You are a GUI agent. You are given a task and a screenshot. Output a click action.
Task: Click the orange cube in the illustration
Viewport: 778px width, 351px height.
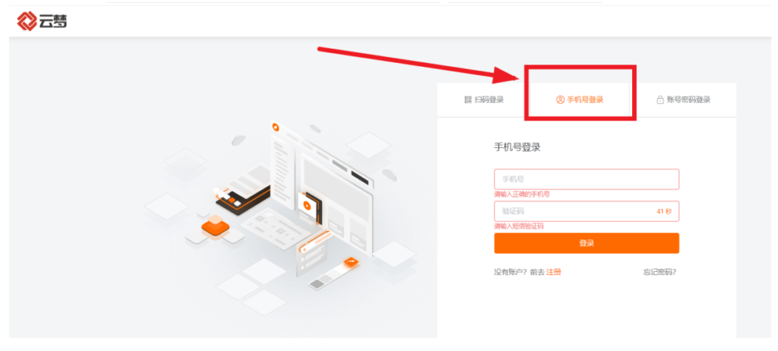[215, 229]
